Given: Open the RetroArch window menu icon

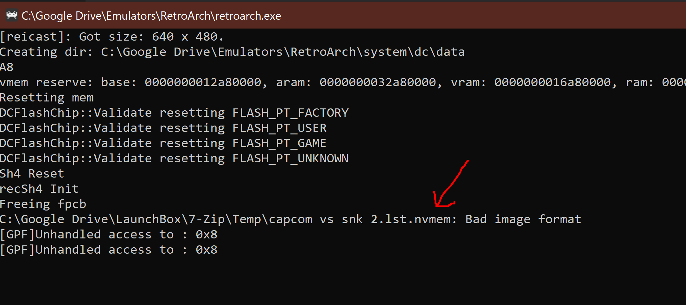Looking at the screenshot, I should click(x=12, y=15).
